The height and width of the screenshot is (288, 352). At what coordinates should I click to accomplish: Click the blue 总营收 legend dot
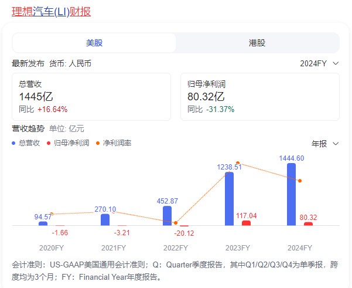pyautogui.click(x=13, y=143)
